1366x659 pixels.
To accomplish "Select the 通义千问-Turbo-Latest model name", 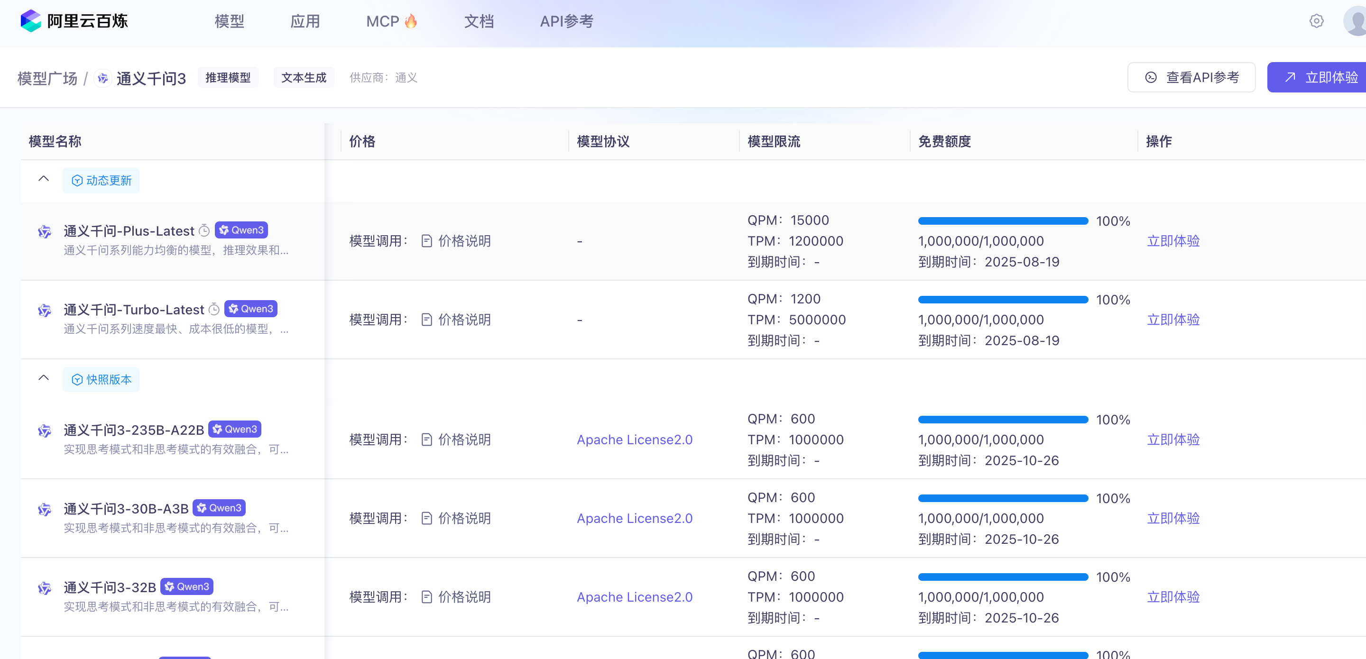I will click(x=134, y=310).
